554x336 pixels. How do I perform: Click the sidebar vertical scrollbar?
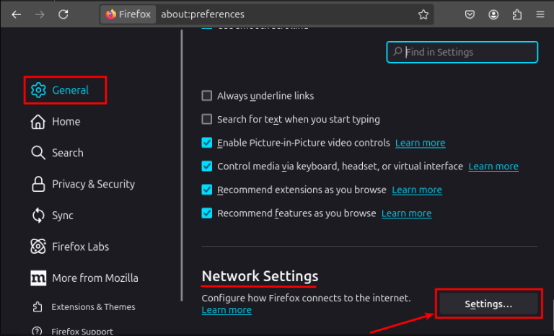182,165
